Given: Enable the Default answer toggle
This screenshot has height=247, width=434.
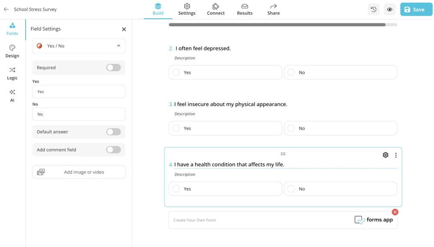Looking at the screenshot, I should coord(113,132).
